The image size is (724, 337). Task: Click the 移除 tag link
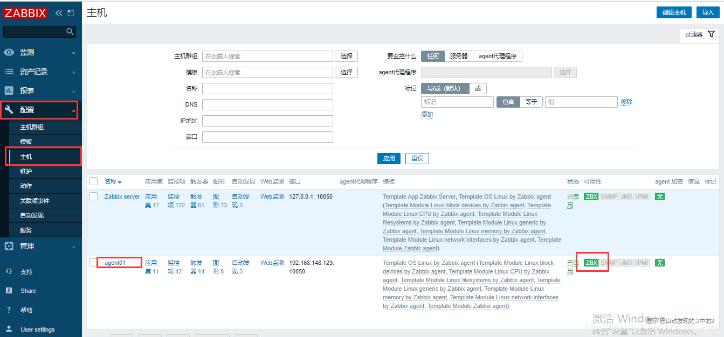(x=626, y=102)
